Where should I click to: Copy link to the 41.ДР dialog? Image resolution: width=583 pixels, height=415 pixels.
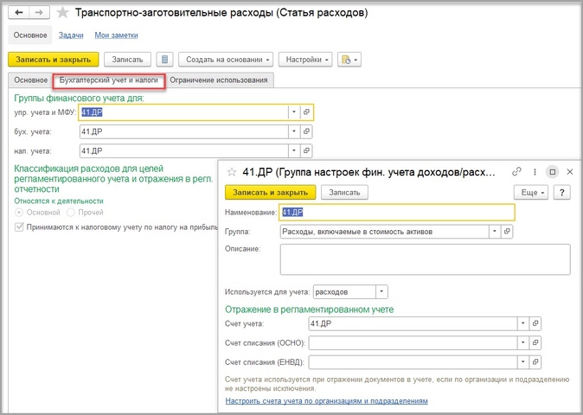(x=517, y=171)
